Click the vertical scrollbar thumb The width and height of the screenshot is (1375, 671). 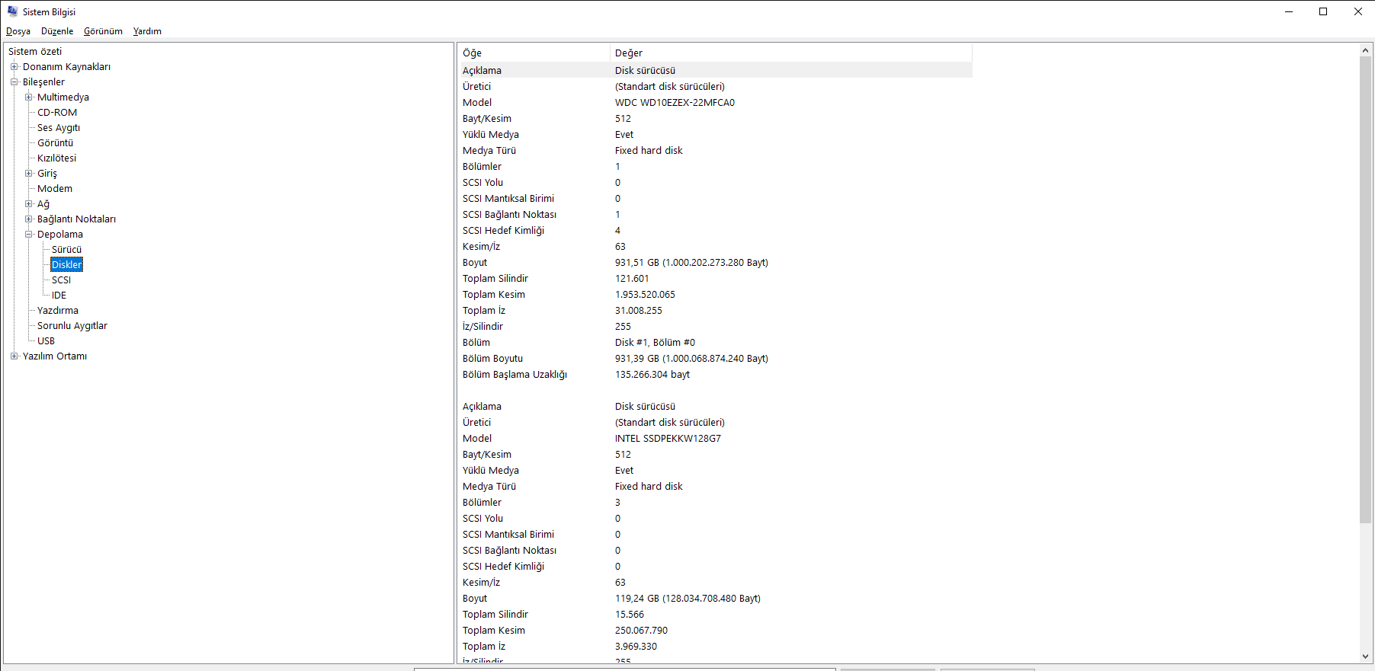[x=1365, y=289]
